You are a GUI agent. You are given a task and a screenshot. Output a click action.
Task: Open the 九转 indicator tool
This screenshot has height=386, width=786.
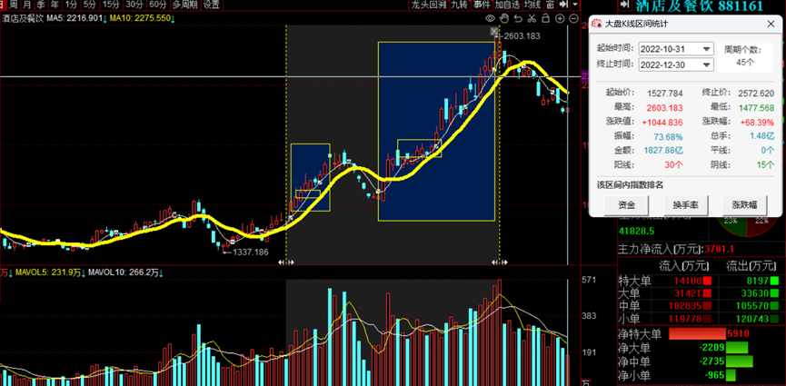[460, 5]
